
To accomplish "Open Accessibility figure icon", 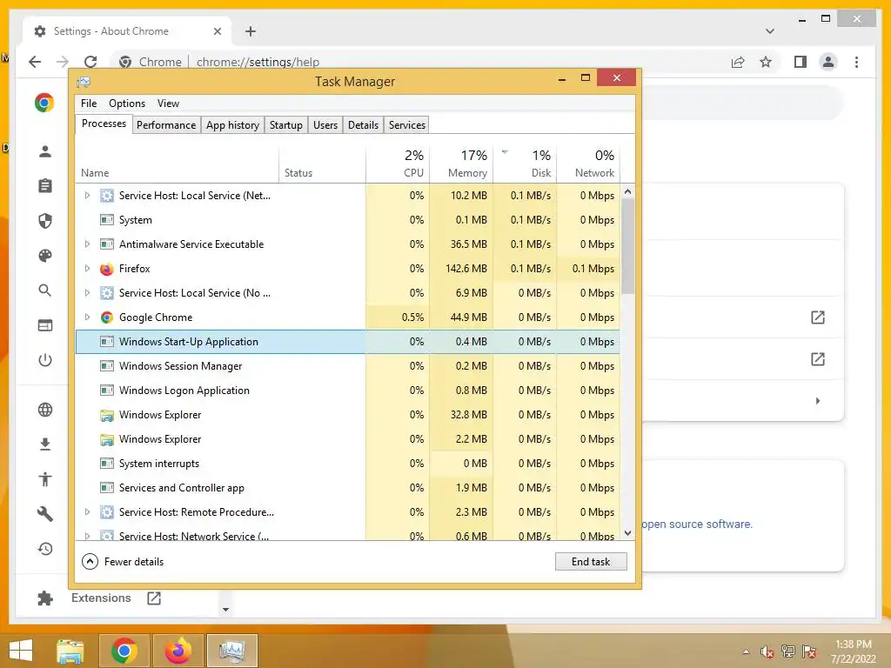I will click(45, 479).
